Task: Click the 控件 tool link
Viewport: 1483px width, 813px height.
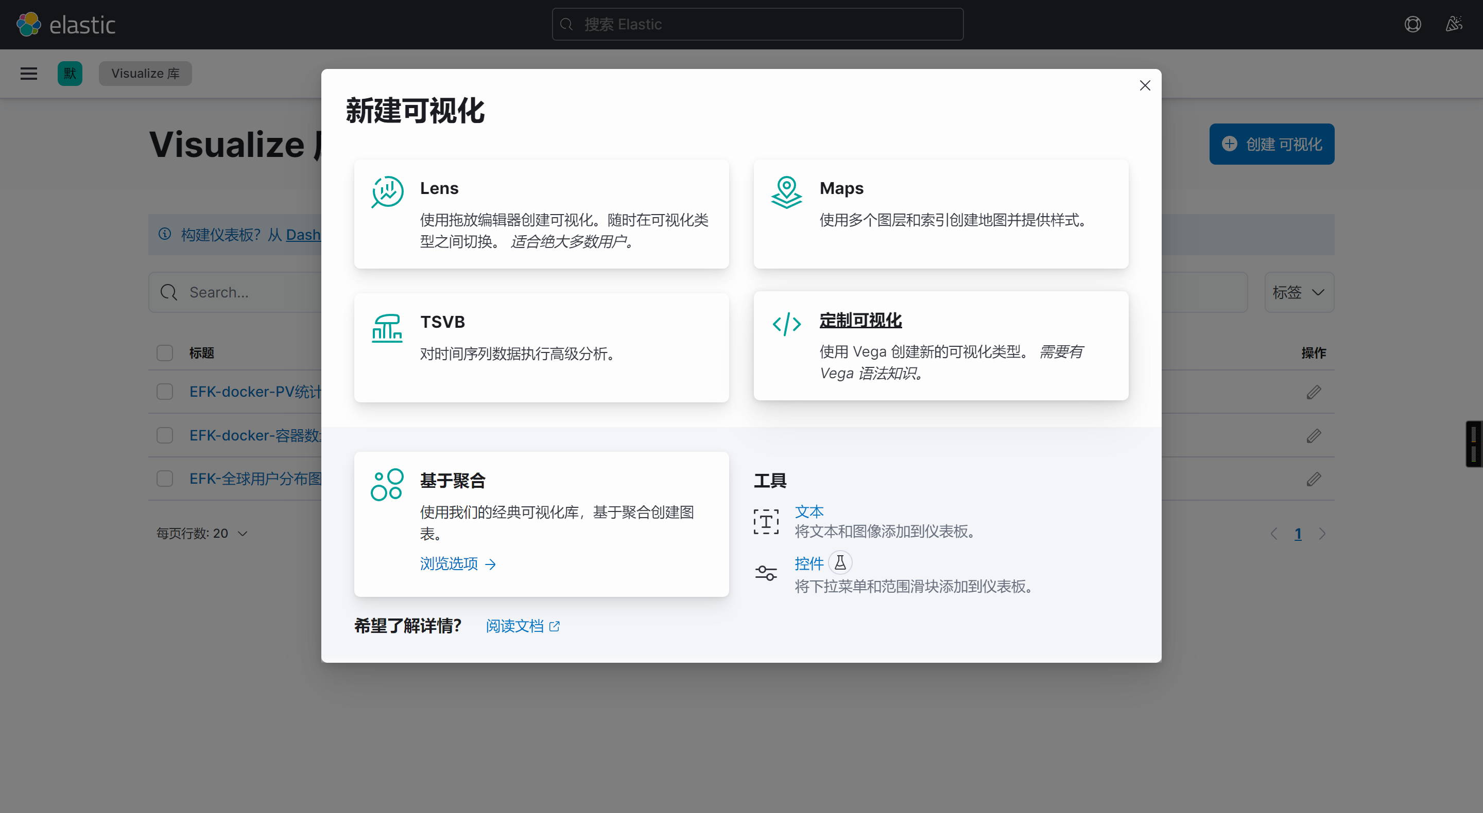Action: point(809,563)
